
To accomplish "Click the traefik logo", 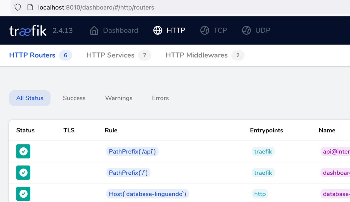I will (x=28, y=31).
